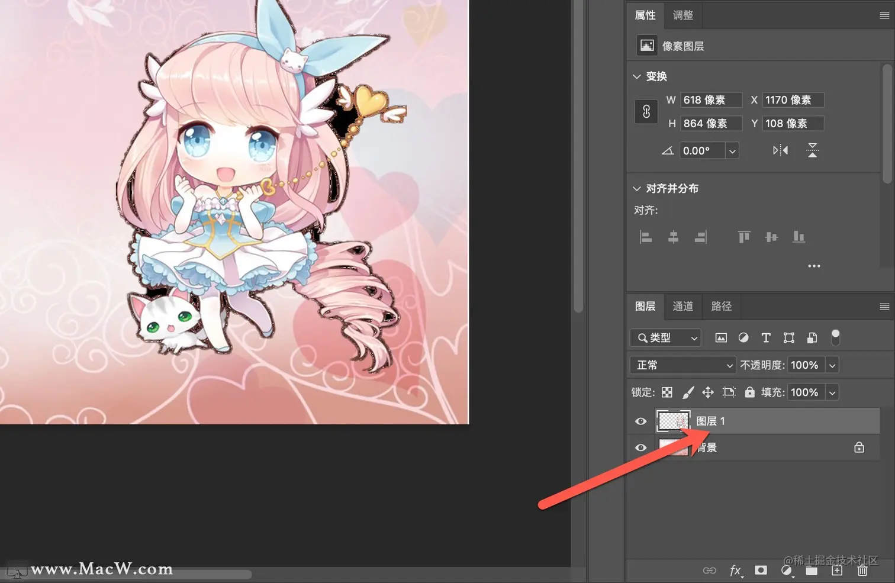Click the flip vertical icon
This screenshot has height=583, width=895.
point(813,150)
